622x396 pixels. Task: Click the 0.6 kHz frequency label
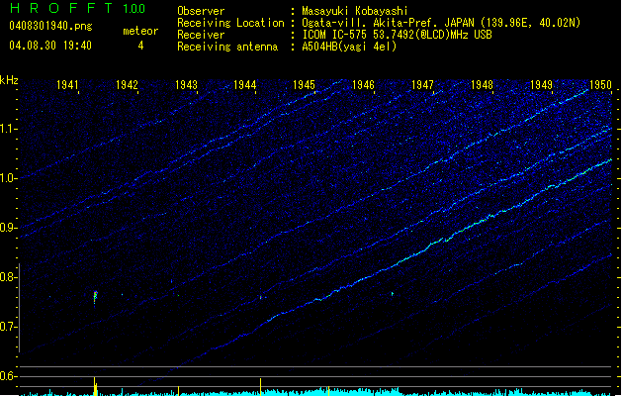coord(9,376)
